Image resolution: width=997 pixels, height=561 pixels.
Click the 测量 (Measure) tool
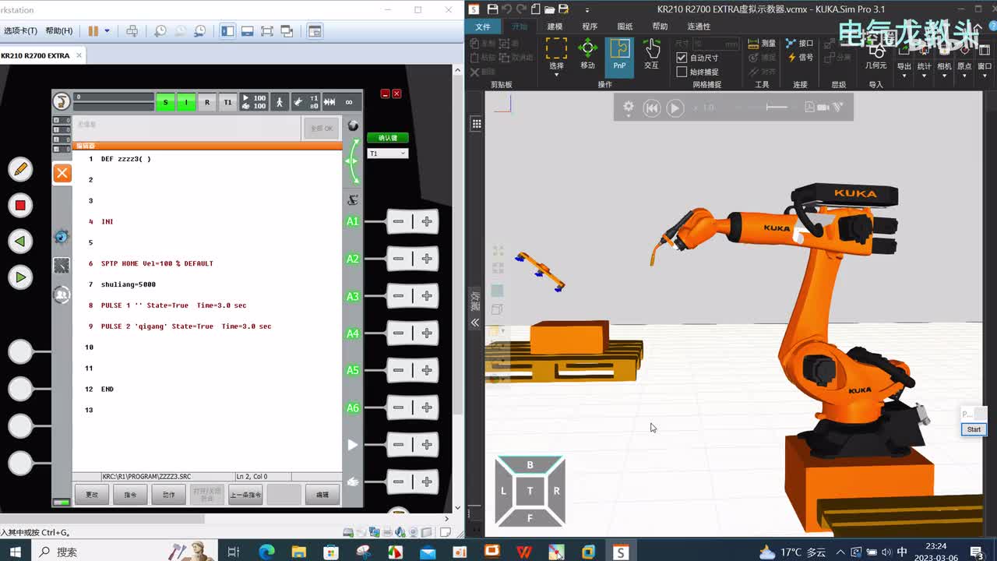tap(762, 44)
